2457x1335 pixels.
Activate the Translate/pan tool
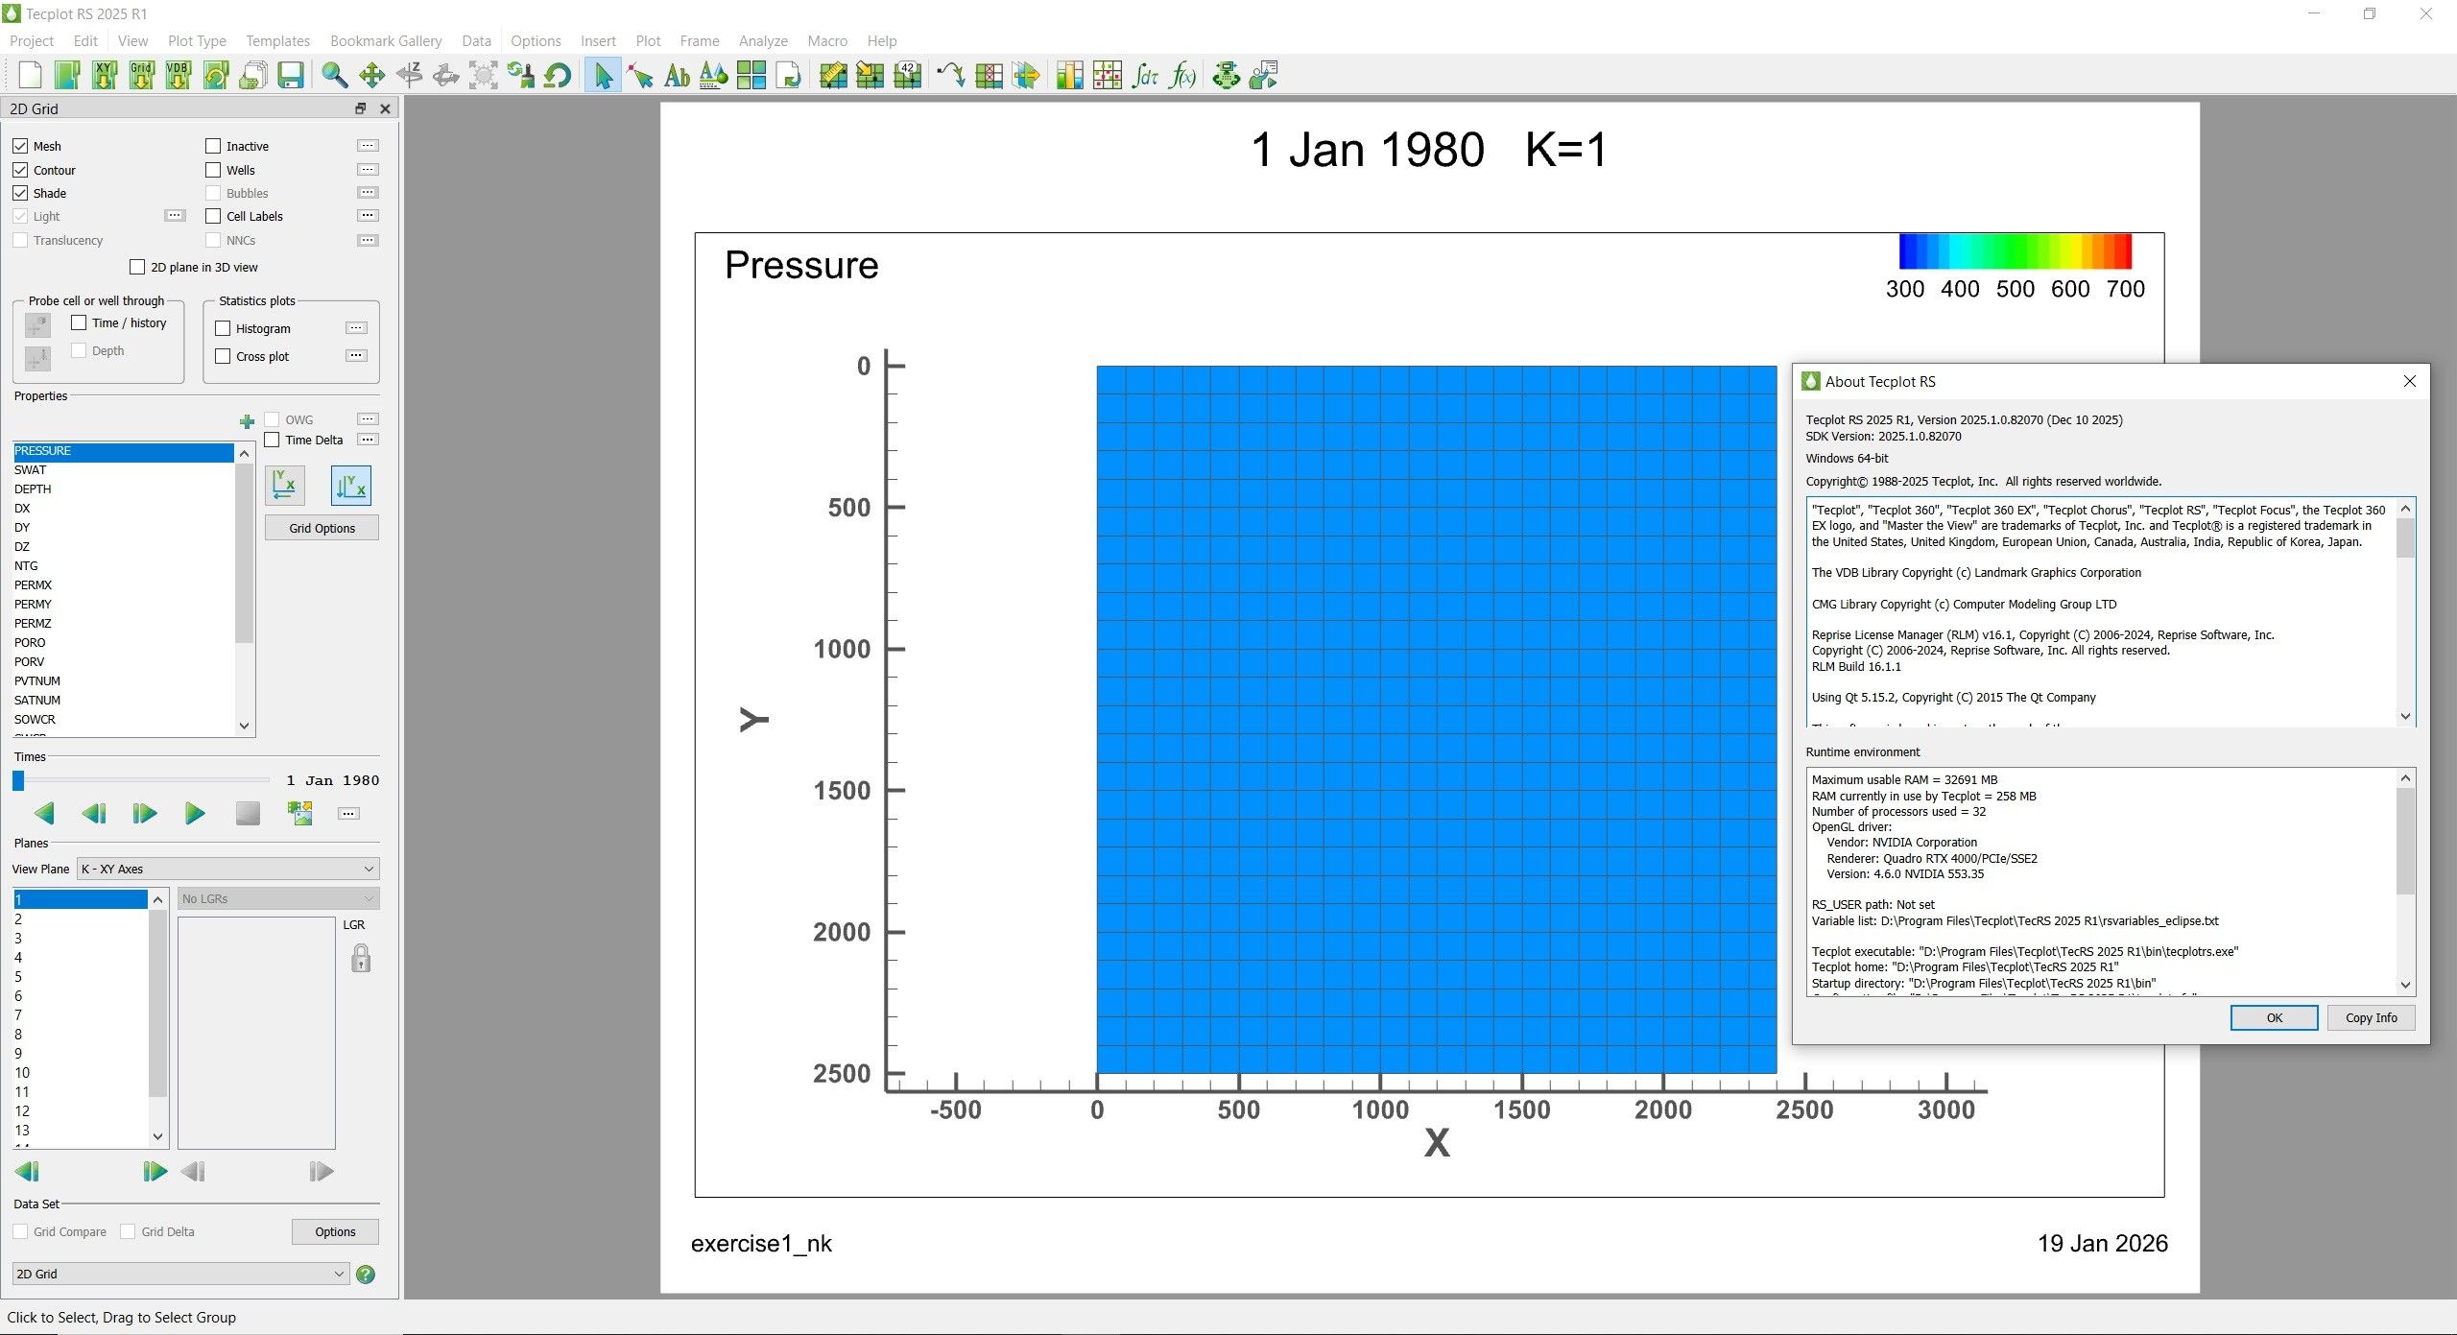pos(371,75)
